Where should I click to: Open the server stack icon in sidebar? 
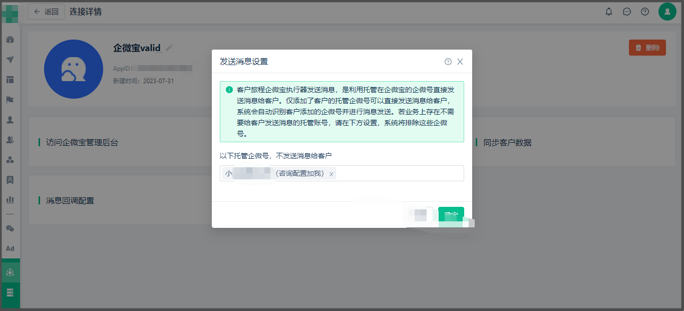tap(10, 292)
